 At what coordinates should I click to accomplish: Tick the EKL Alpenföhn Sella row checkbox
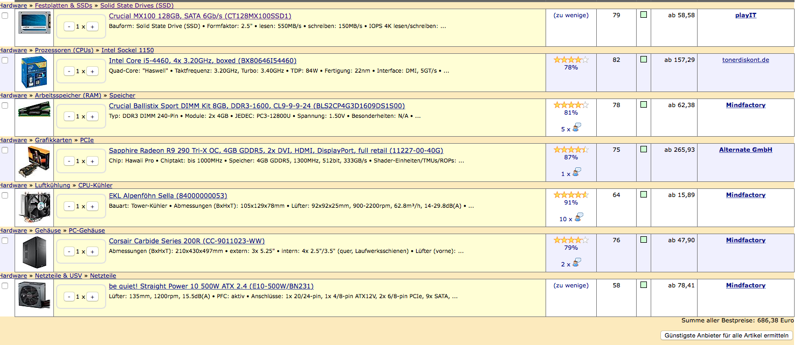click(x=5, y=195)
